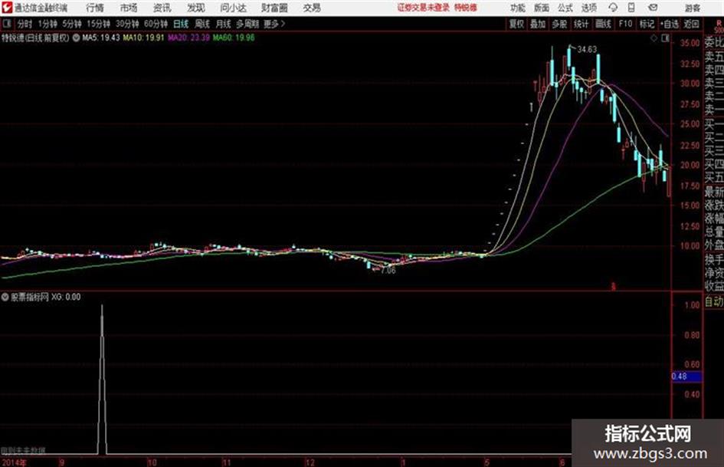The width and height of the screenshot is (724, 467).
Task: Click the F10 toolbar button
Action: [626, 24]
